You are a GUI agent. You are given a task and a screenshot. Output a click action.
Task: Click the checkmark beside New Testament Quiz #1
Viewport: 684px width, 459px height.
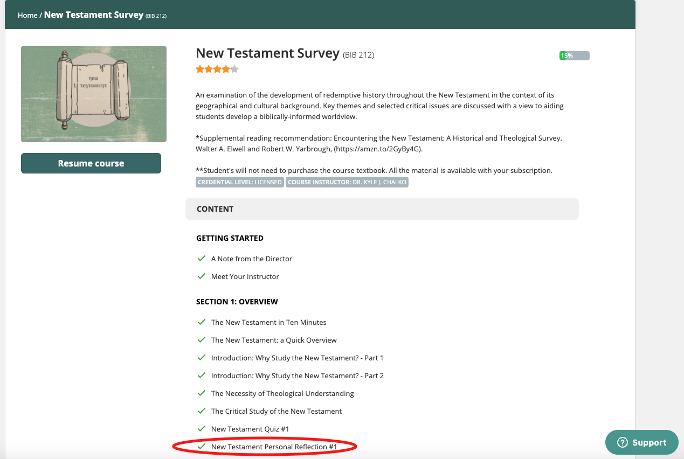[202, 429]
